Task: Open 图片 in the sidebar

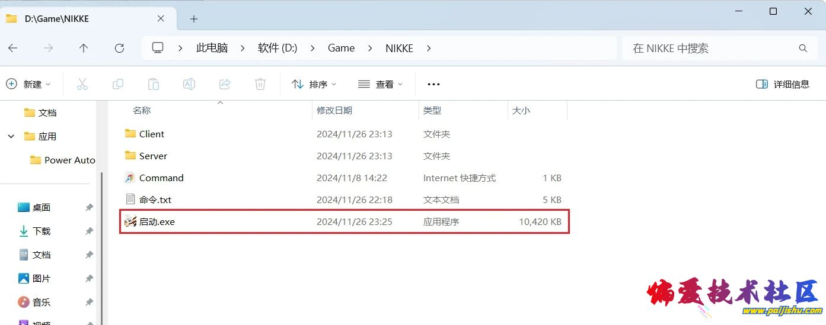Action: pyautogui.click(x=42, y=278)
